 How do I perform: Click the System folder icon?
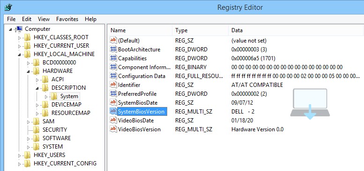(54, 96)
